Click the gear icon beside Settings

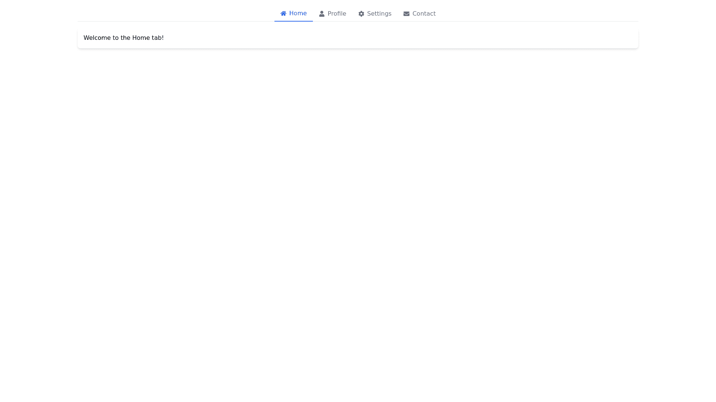pyautogui.click(x=361, y=13)
